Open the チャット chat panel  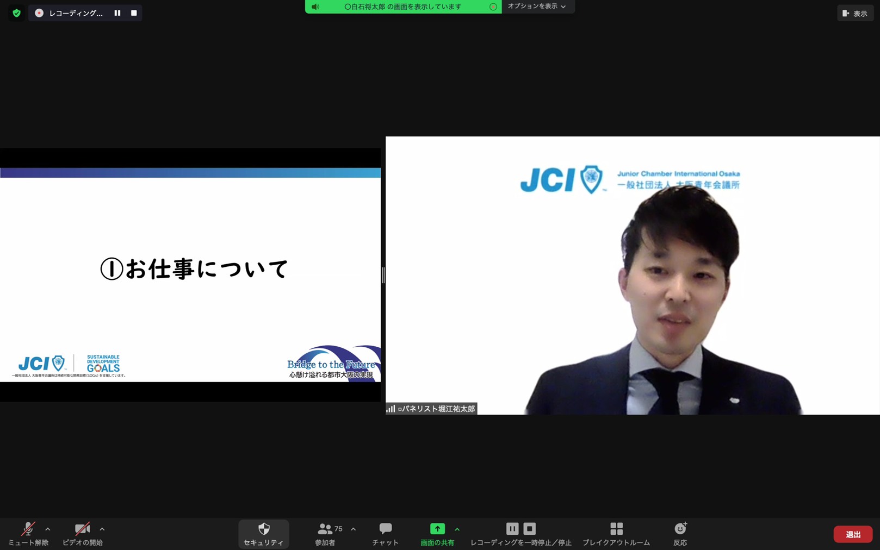click(385, 533)
